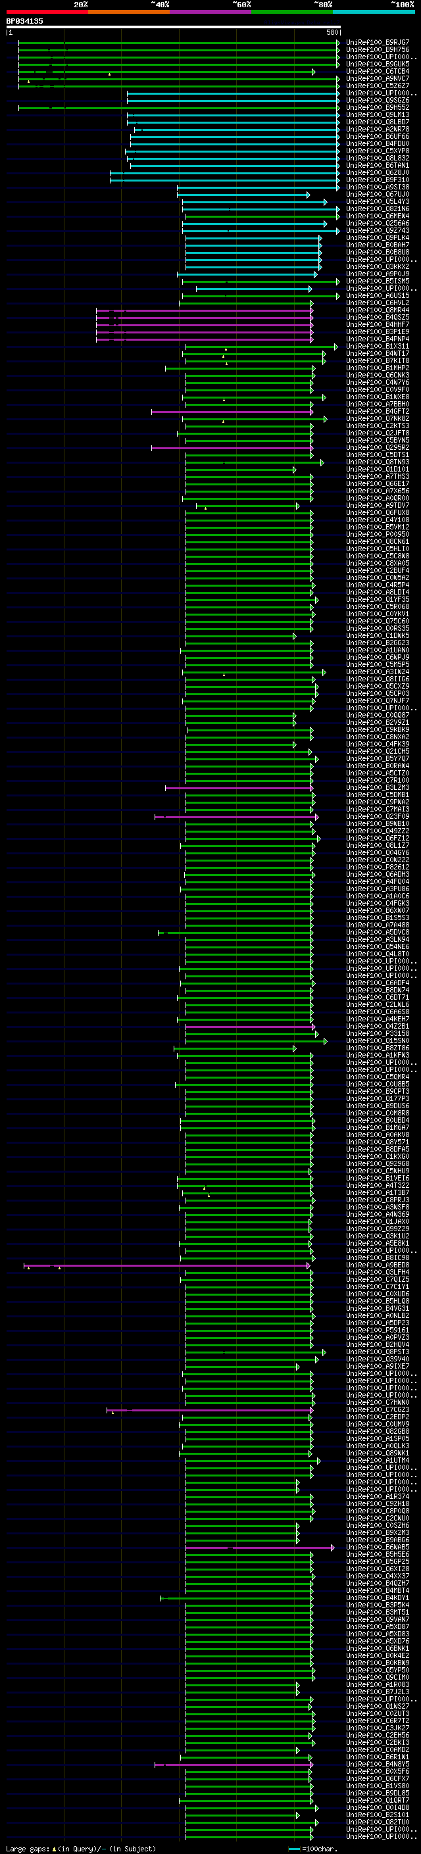
Task: Click the cyan ~100% identity legend segment
Action: [374, 12]
